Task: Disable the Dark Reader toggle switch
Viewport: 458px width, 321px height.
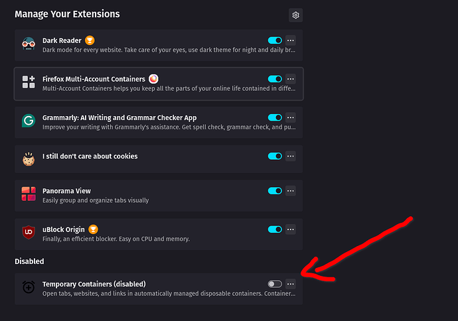Action: click(x=275, y=40)
